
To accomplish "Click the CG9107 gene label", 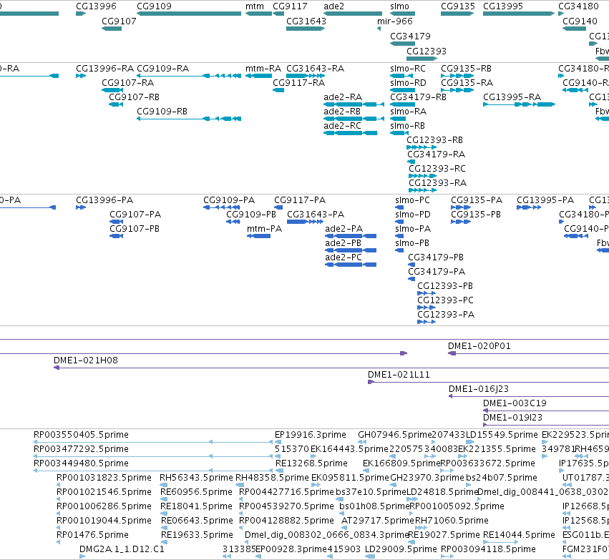I will [x=119, y=21].
